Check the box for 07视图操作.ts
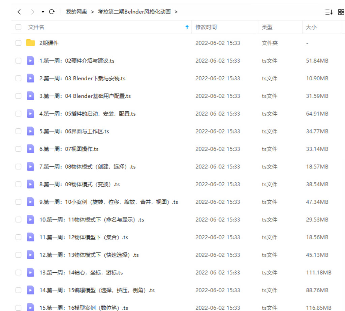Screen dimensions: 345x311 pyautogui.click(x=19, y=149)
